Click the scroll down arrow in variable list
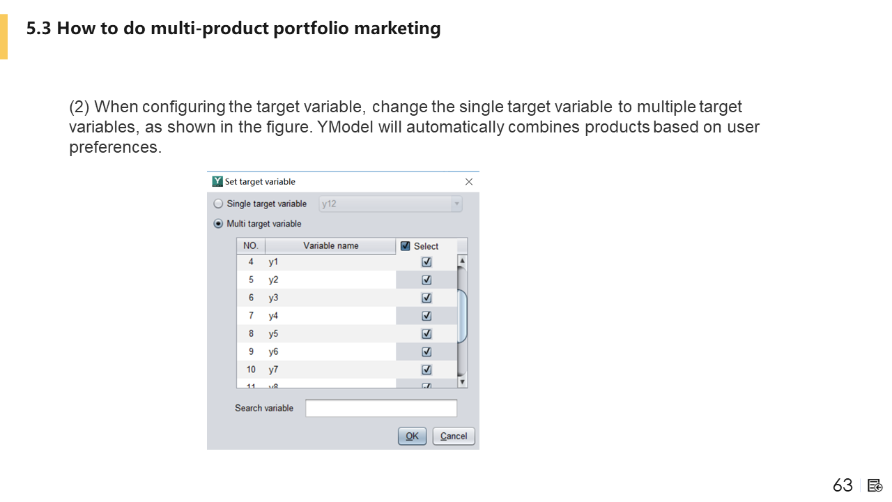This screenshot has width=892, height=502. (462, 382)
